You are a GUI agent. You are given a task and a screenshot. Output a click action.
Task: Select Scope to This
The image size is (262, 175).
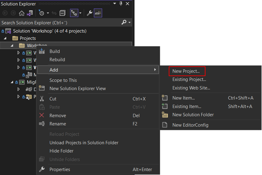(x=98, y=80)
